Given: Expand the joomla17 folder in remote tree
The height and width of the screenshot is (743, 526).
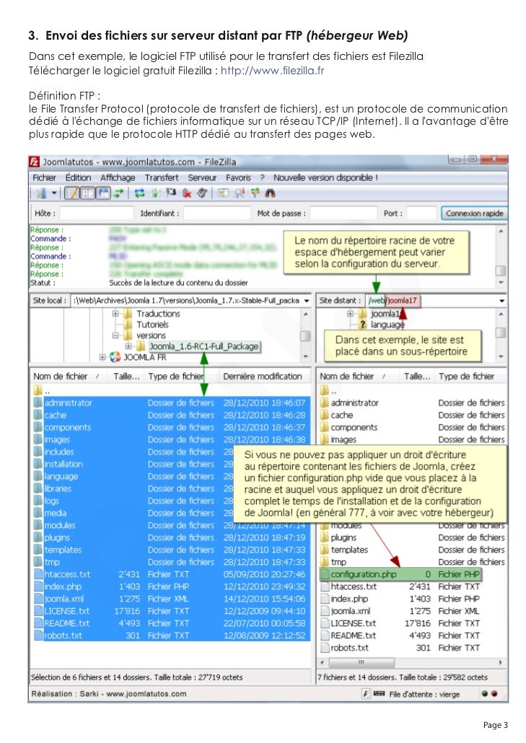Looking at the screenshot, I should pyautogui.click(x=350, y=314).
